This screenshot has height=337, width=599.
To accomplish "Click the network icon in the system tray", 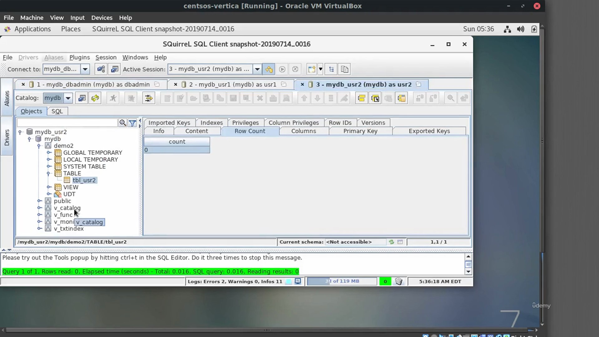I will click(507, 29).
